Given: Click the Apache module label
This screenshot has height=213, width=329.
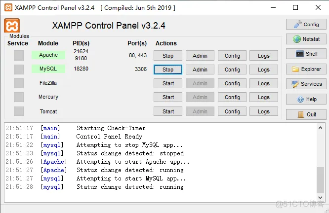Looking at the screenshot, I should [48, 55].
